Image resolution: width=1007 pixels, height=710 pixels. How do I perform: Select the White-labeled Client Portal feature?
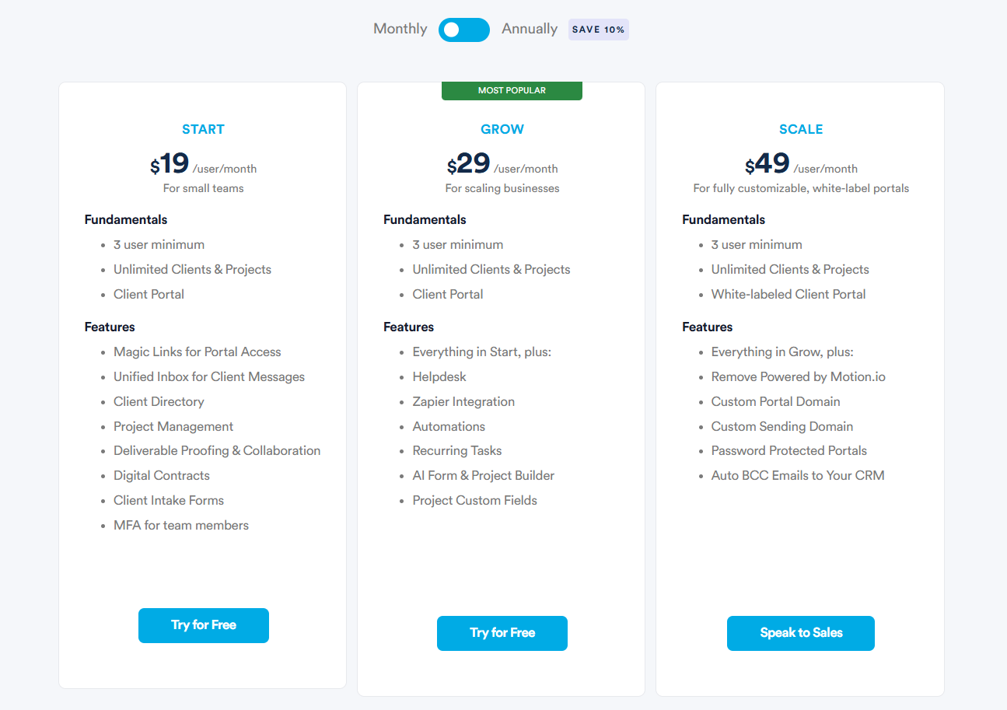tap(788, 294)
